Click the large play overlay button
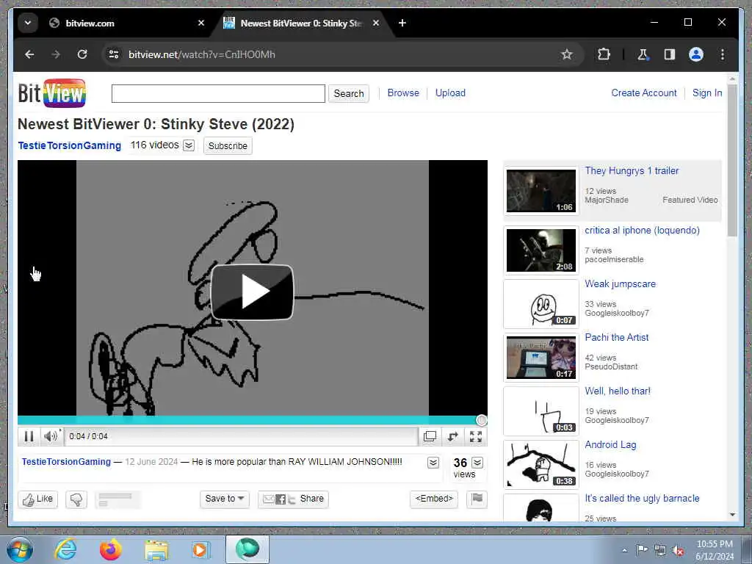 point(253,292)
